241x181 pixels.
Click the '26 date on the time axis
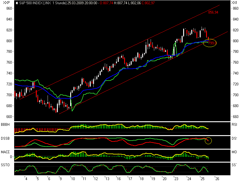[x=217, y=179]
